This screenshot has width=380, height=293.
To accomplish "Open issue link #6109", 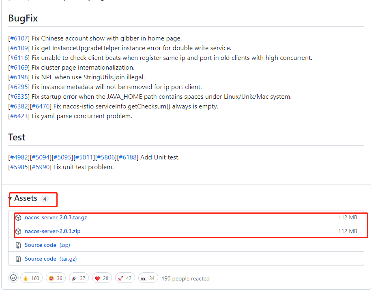I will [19, 48].
